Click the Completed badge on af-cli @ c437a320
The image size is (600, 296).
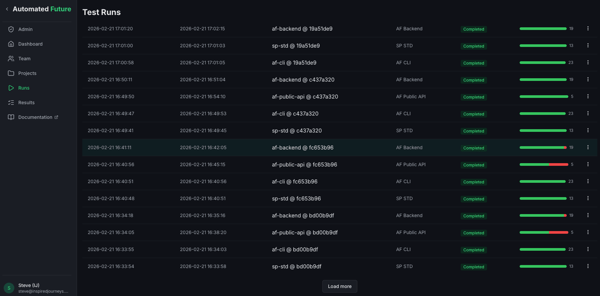(474, 114)
